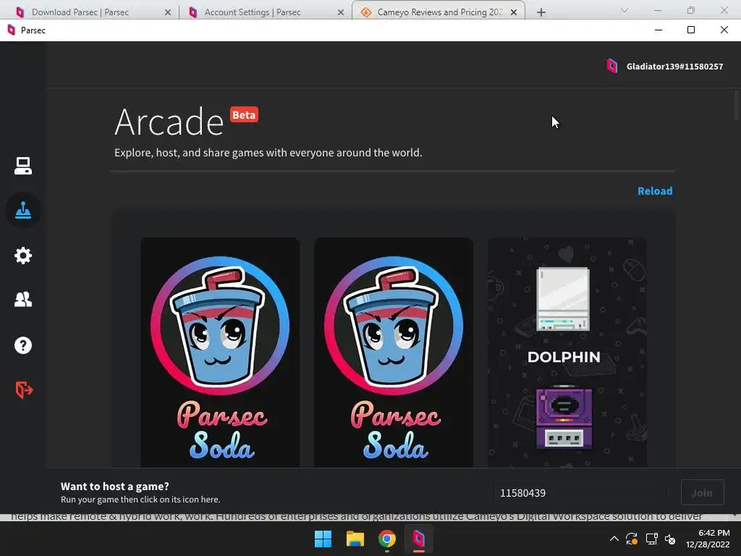741x556 pixels.
Task: Show hidden system tray icons
Action: click(614, 539)
